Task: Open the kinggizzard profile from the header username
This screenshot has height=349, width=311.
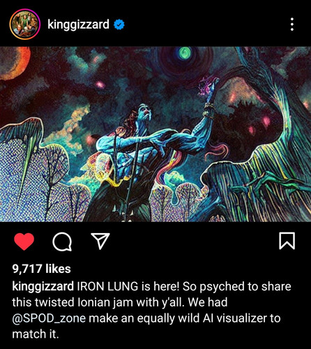Action: 78,24
